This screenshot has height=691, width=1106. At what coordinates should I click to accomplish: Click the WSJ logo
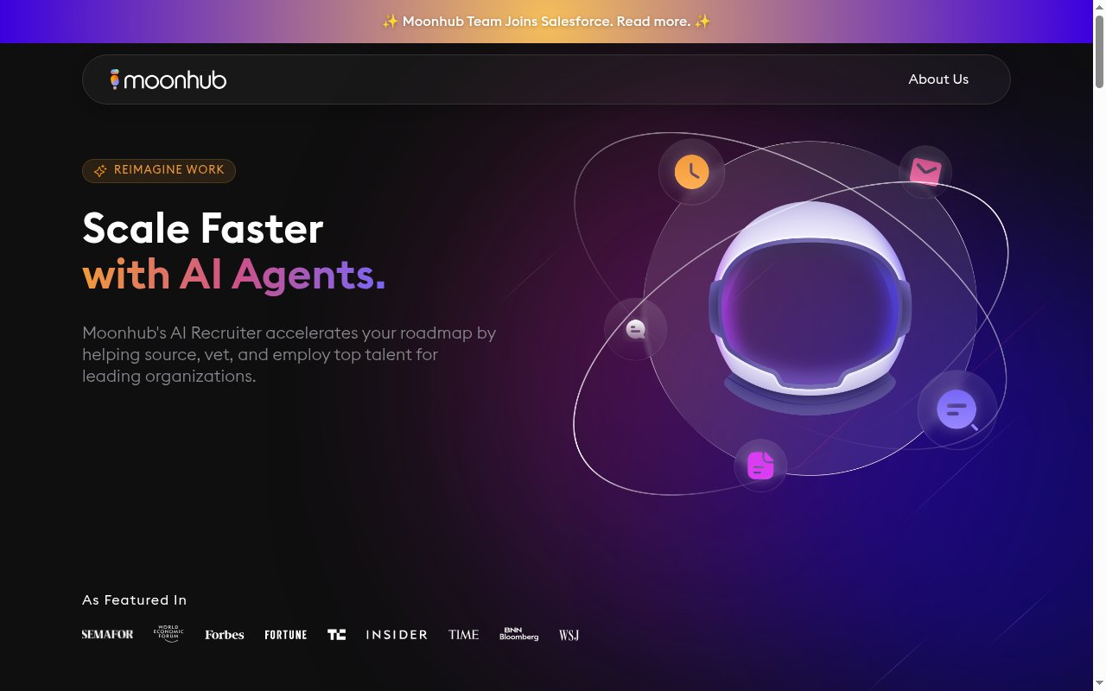pos(569,635)
